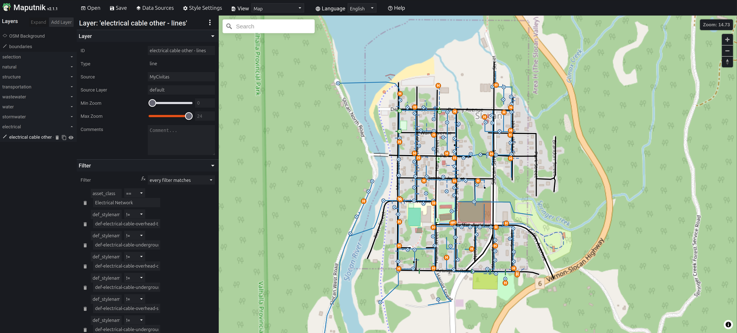The image size is (737, 333).
Task: Open the View mode Map dropdown
Action: [x=278, y=8]
